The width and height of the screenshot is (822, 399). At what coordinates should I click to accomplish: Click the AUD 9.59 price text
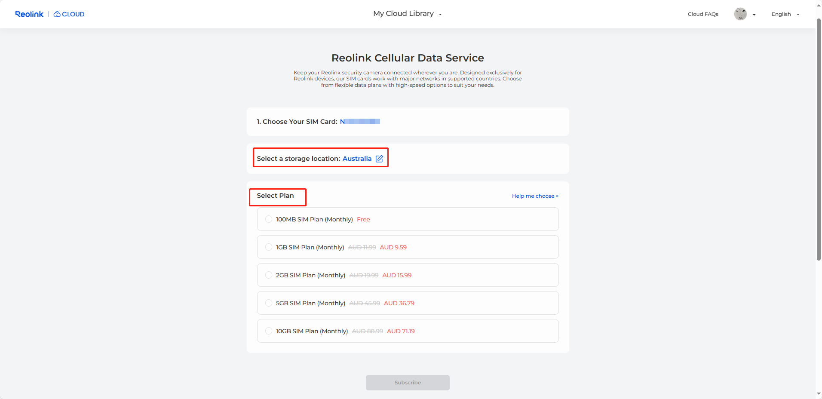393,247
